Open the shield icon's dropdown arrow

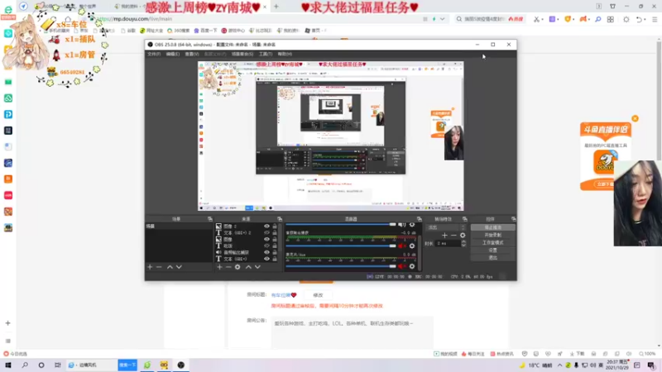573,19
